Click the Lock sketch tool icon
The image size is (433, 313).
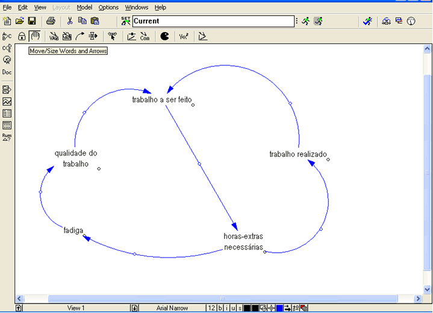(22, 36)
